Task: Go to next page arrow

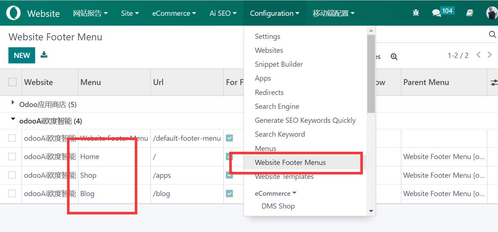Action: (x=490, y=55)
